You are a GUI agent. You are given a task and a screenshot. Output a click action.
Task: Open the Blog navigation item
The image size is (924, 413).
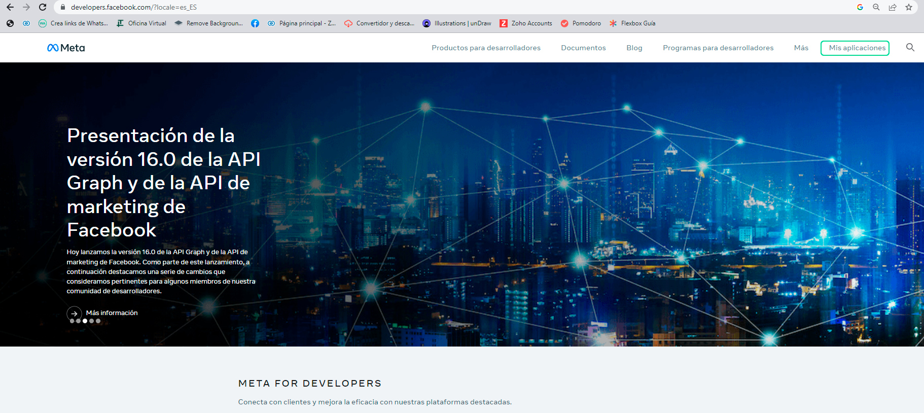click(x=634, y=48)
